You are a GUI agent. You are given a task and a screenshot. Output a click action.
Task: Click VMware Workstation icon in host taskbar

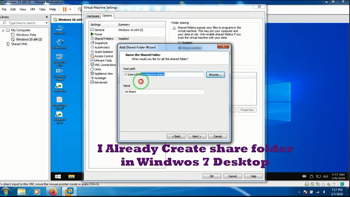pyautogui.click(x=69, y=192)
